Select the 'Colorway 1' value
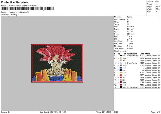Viewport: 161px width, 114px height. 14,15
